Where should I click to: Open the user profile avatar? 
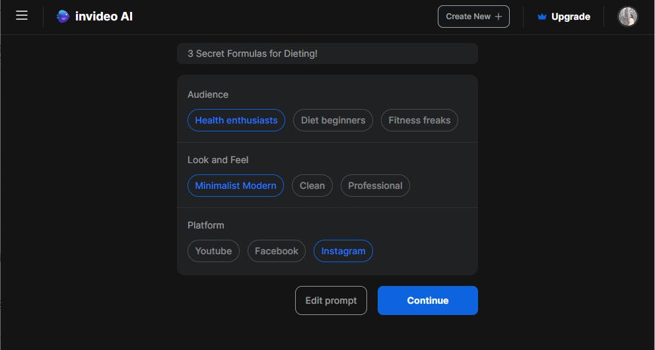click(x=627, y=17)
